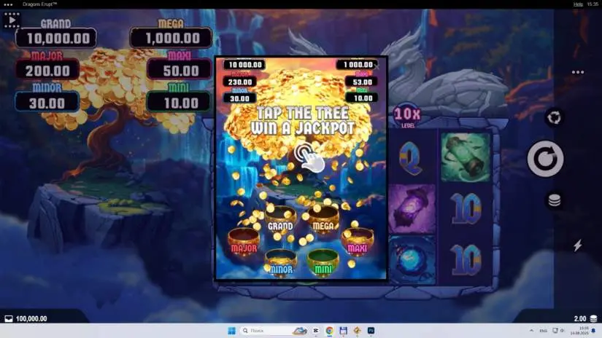Click the Tap the Tree Win a Jackpot text
The width and height of the screenshot is (602, 338).
(302, 120)
